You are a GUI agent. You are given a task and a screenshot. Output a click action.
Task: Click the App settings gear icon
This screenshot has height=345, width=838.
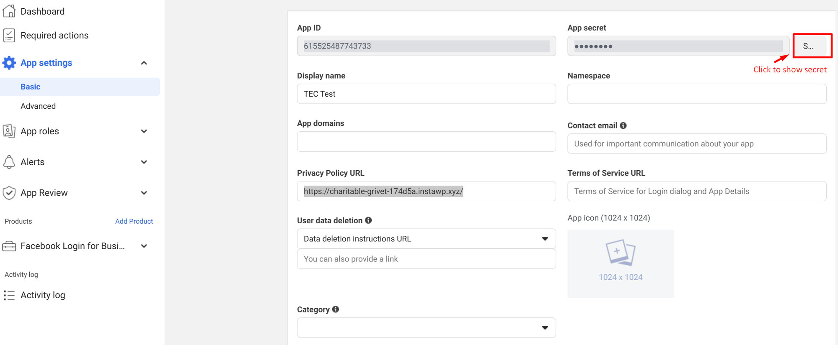tap(9, 63)
